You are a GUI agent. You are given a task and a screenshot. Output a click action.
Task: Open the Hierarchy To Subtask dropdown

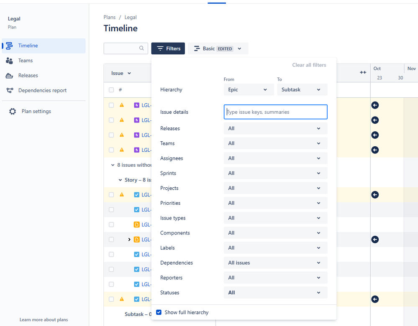click(302, 90)
